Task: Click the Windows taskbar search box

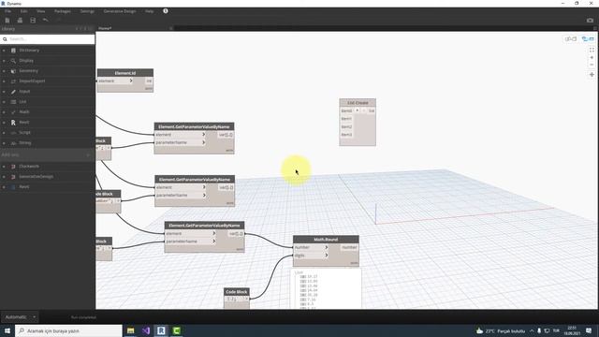Action: (68, 330)
